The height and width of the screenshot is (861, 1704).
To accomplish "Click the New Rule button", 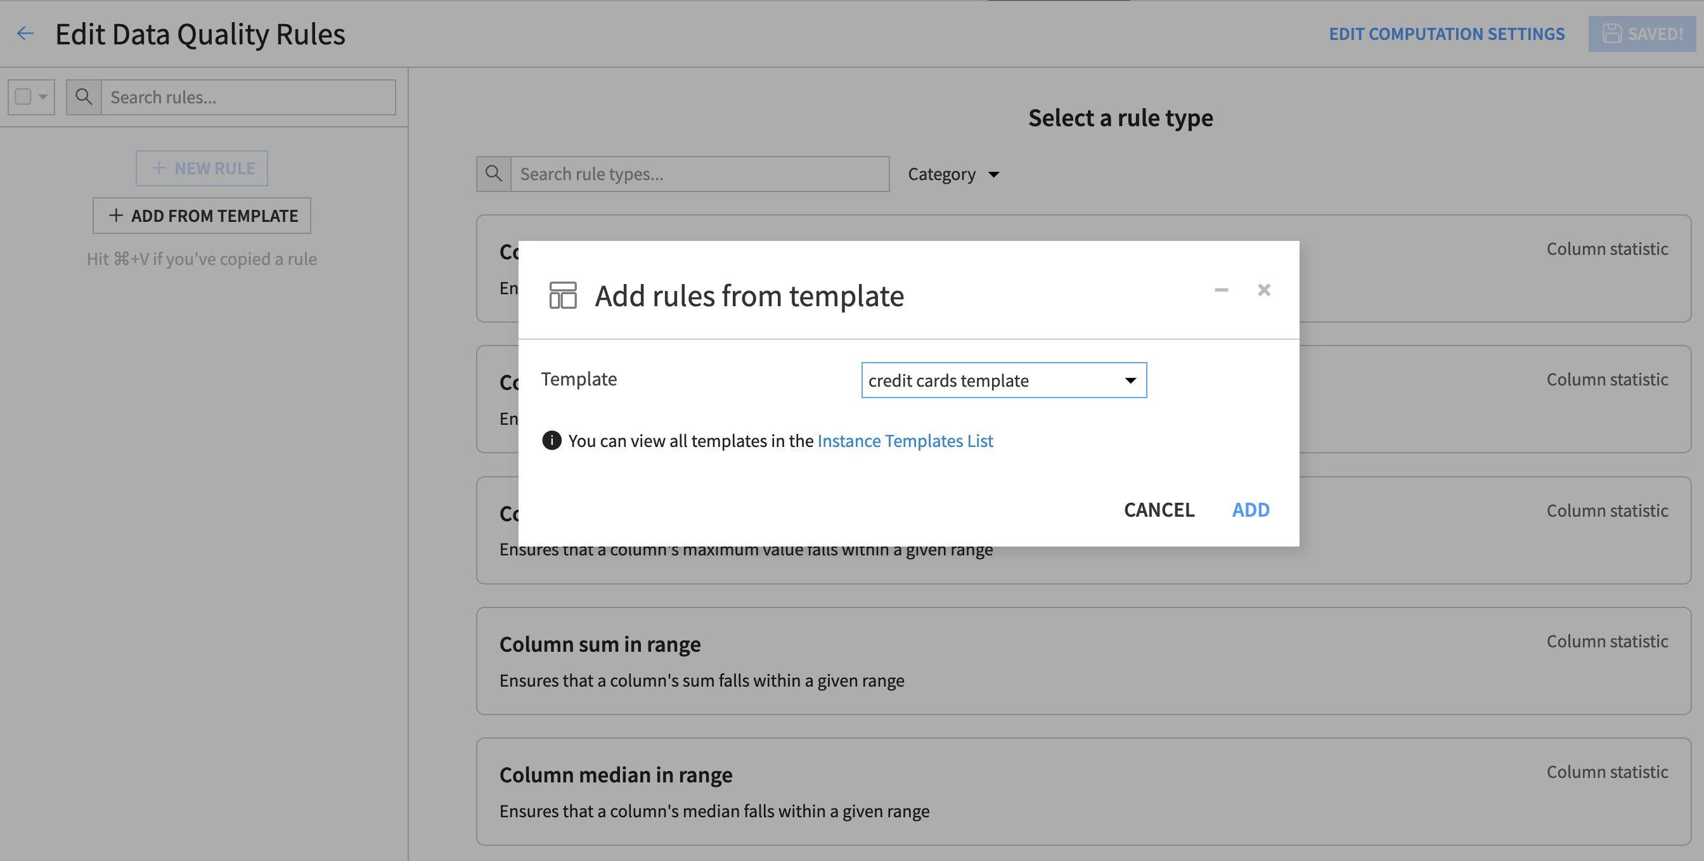I will point(202,168).
